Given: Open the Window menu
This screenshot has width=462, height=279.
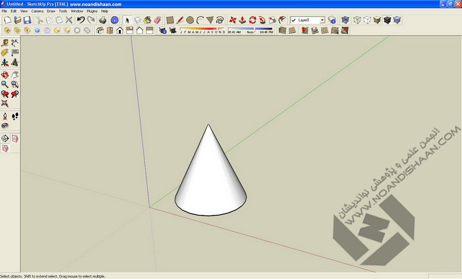Looking at the screenshot, I should point(77,11).
